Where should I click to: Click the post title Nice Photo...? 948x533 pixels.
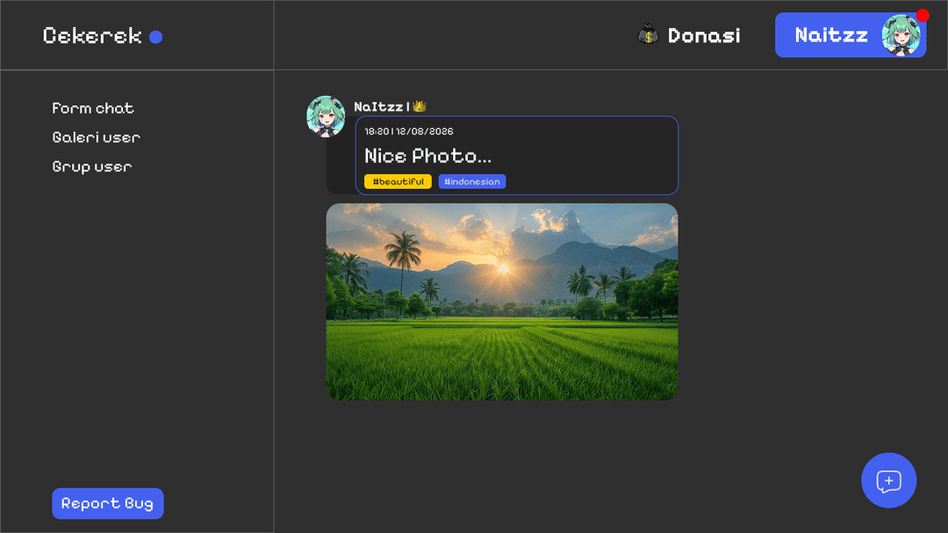point(428,156)
